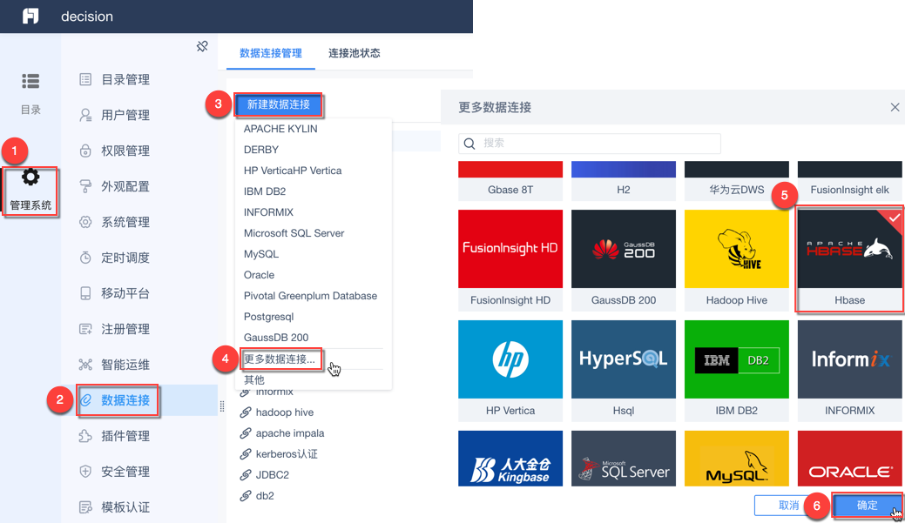Image resolution: width=905 pixels, height=523 pixels.
Task: Select FusionInsight elk tile
Action: coord(849,180)
